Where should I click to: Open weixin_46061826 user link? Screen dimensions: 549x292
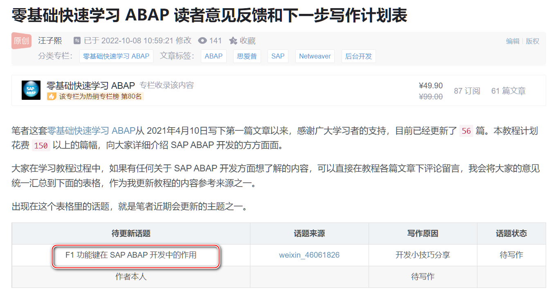309,255
